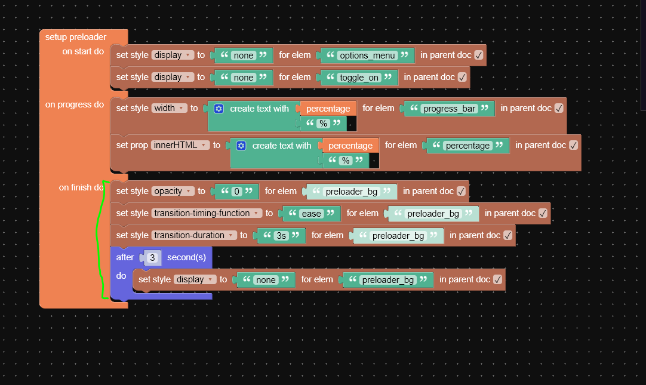Open the opacity style dropdown
Screen dimensions: 646x385
point(173,191)
